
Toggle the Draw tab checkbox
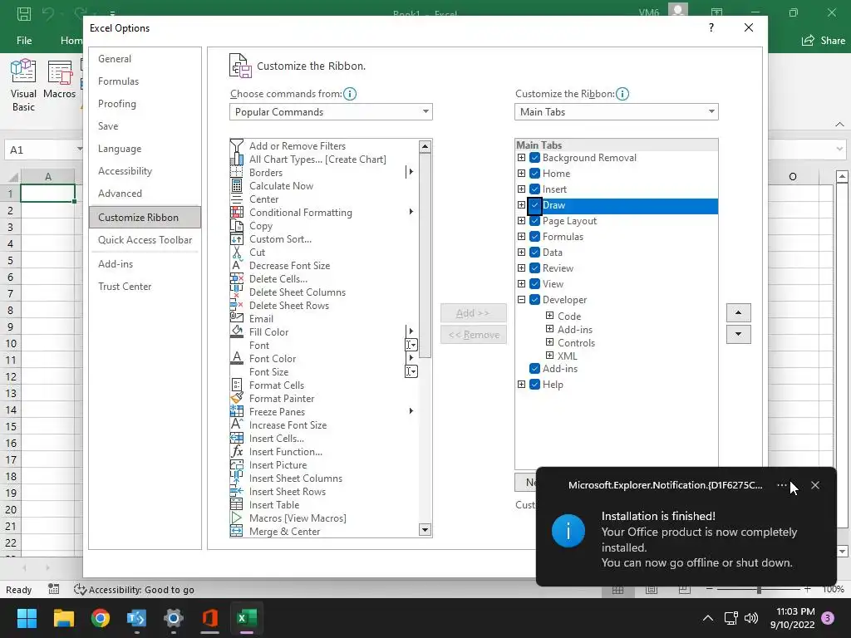(534, 205)
